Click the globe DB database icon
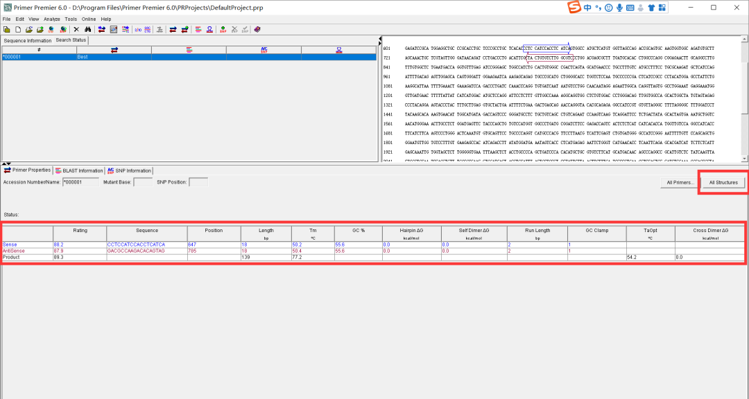Image resolution: width=749 pixels, height=399 pixels. click(x=51, y=30)
